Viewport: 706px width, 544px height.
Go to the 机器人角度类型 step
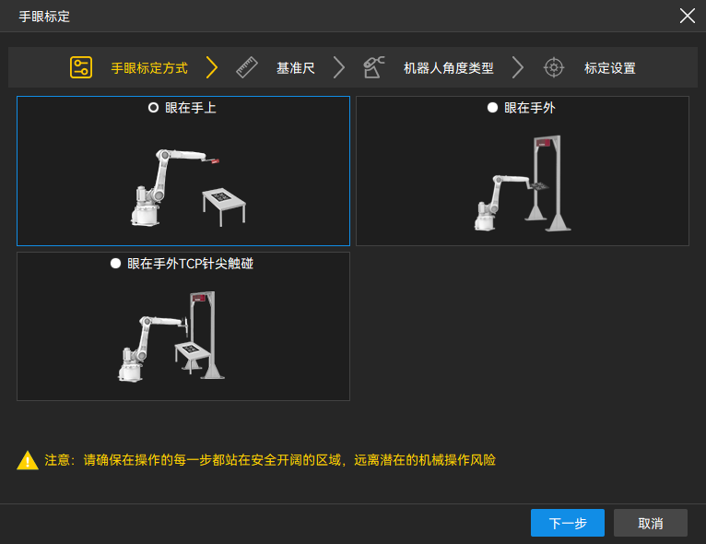tap(448, 68)
